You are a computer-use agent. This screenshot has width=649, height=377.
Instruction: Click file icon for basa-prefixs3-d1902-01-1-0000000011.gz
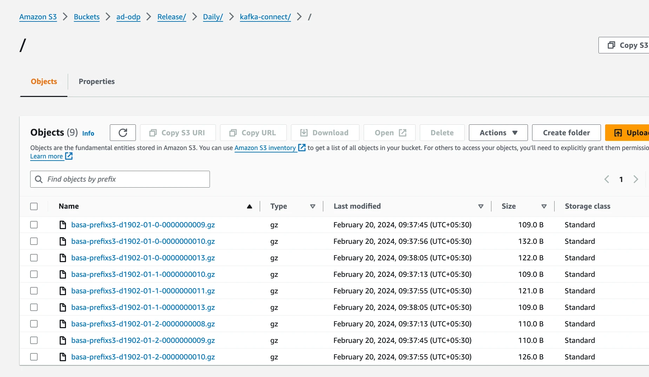[63, 291]
